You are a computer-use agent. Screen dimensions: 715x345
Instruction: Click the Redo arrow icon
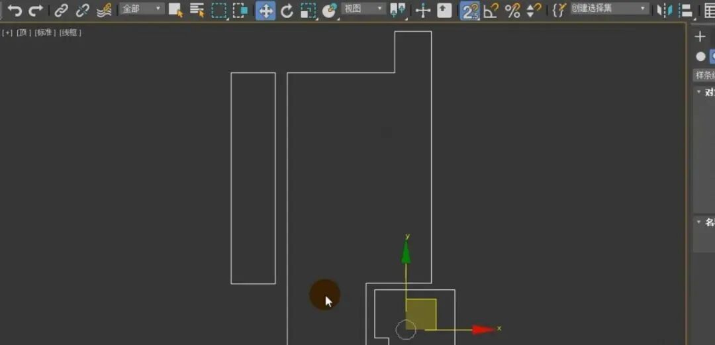coord(36,10)
